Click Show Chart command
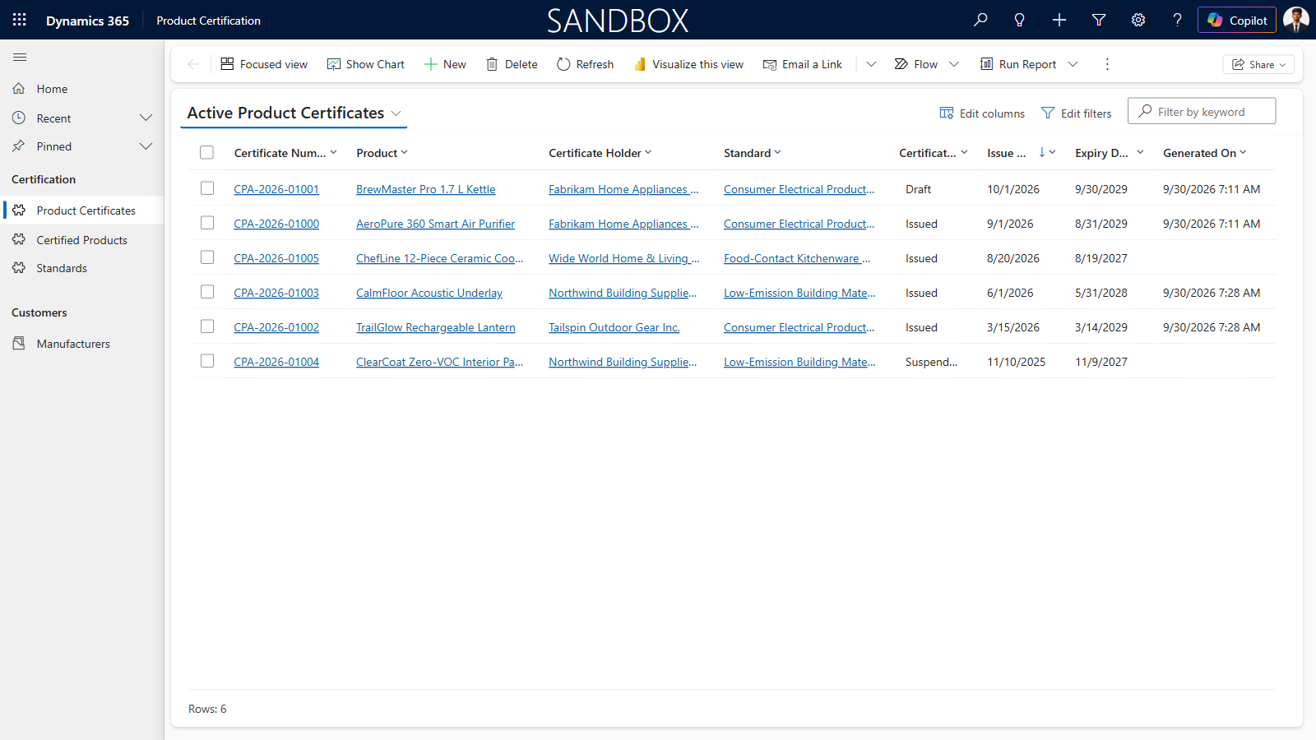Screen dimensions: 1316x740 (366, 64)
